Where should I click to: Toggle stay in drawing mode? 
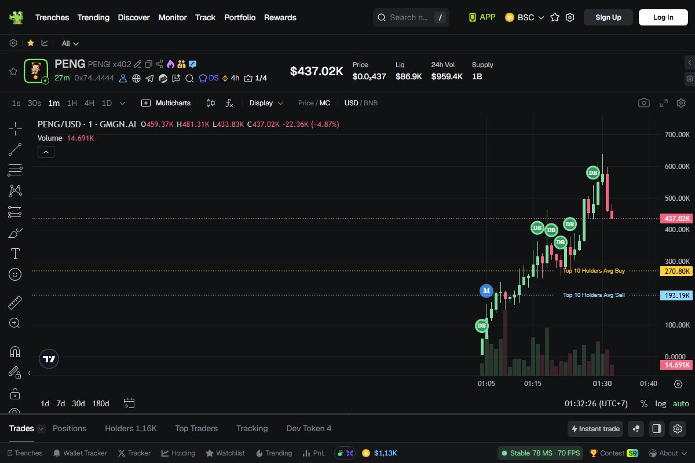[15, 372]
